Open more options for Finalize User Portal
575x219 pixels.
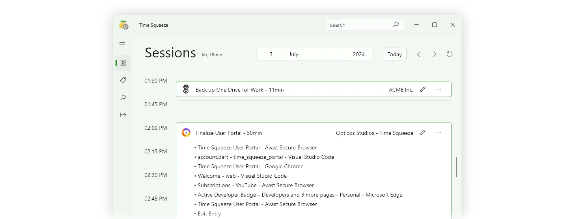438,133
